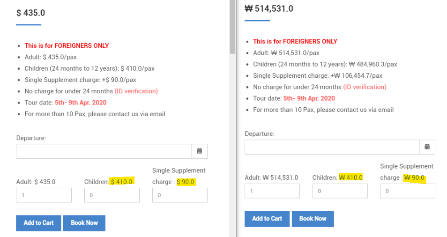Click the highlighted $ 410.0 children price label
The height and width of the screenshot is (237, 447).
pyautogui.click(x=122, y=182)
